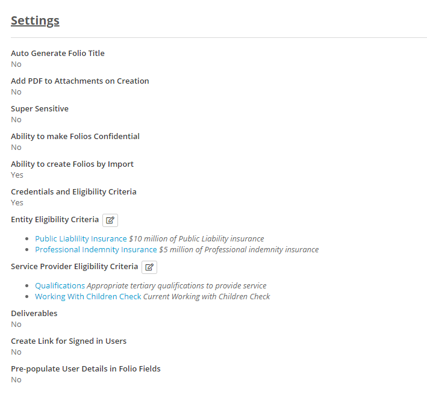Open the Professional Indemnity Insurance link
Viewport: 427px width, 404px height.
point(96,250)
